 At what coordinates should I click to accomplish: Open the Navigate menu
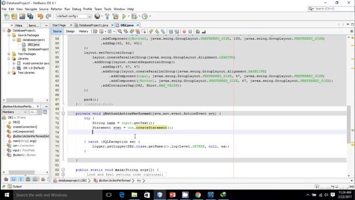coord(31,9)
